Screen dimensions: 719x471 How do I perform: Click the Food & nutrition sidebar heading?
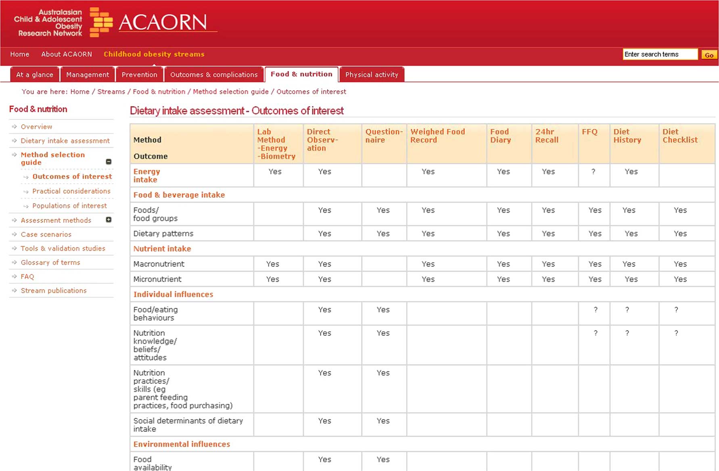click(x=38, y=109)
